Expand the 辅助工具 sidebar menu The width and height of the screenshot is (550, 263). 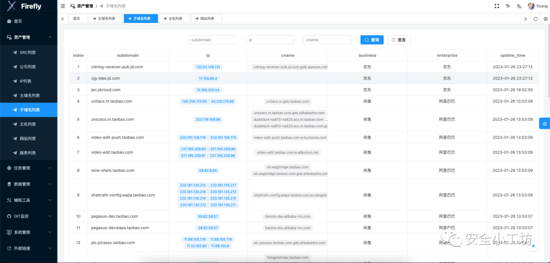[29, 200]
